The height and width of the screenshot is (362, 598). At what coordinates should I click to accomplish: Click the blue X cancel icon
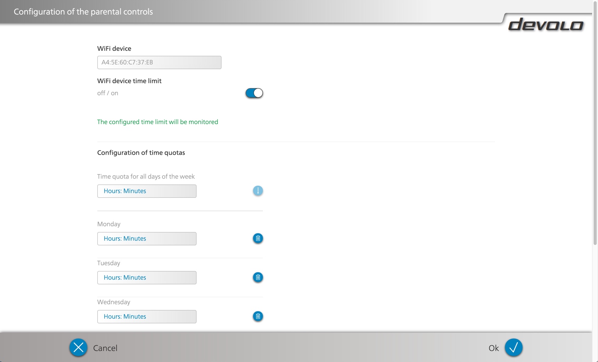click(x=79, y=348)
